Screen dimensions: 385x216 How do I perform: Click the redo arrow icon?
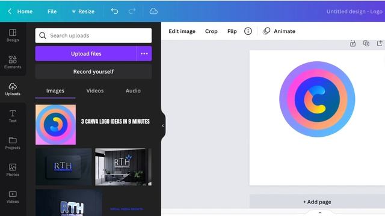click(132, 11)
